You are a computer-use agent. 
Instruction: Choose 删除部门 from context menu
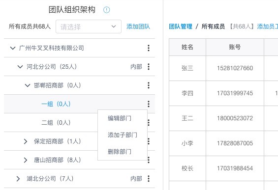coord(120,152)
